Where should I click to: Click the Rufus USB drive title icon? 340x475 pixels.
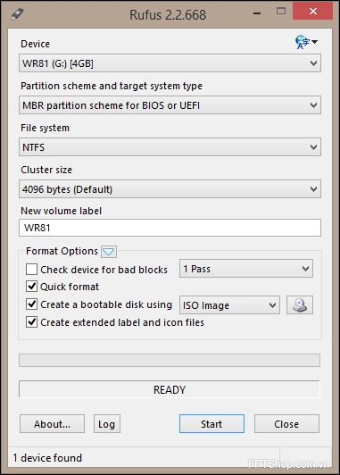17,14
